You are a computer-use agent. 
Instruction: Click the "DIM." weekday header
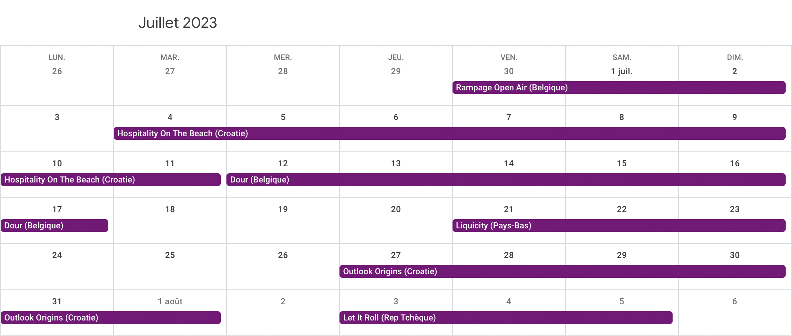click(735, 58)
